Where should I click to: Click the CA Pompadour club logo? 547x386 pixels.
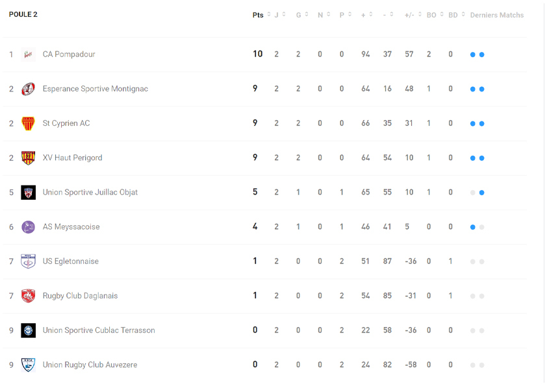point(28,54)
